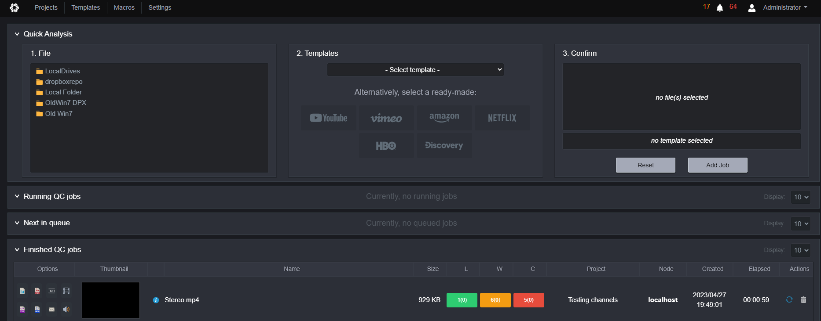Choose the HBO ready-made template
The image size is (821, 321).
click(x=386, y=145)
